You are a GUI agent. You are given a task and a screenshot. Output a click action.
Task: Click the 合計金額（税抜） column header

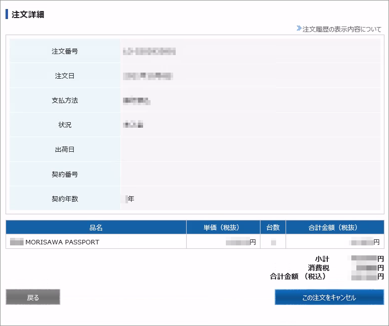click(334, 227)
